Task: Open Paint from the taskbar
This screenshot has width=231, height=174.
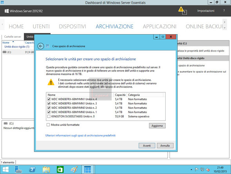Action: coord(74,170)
